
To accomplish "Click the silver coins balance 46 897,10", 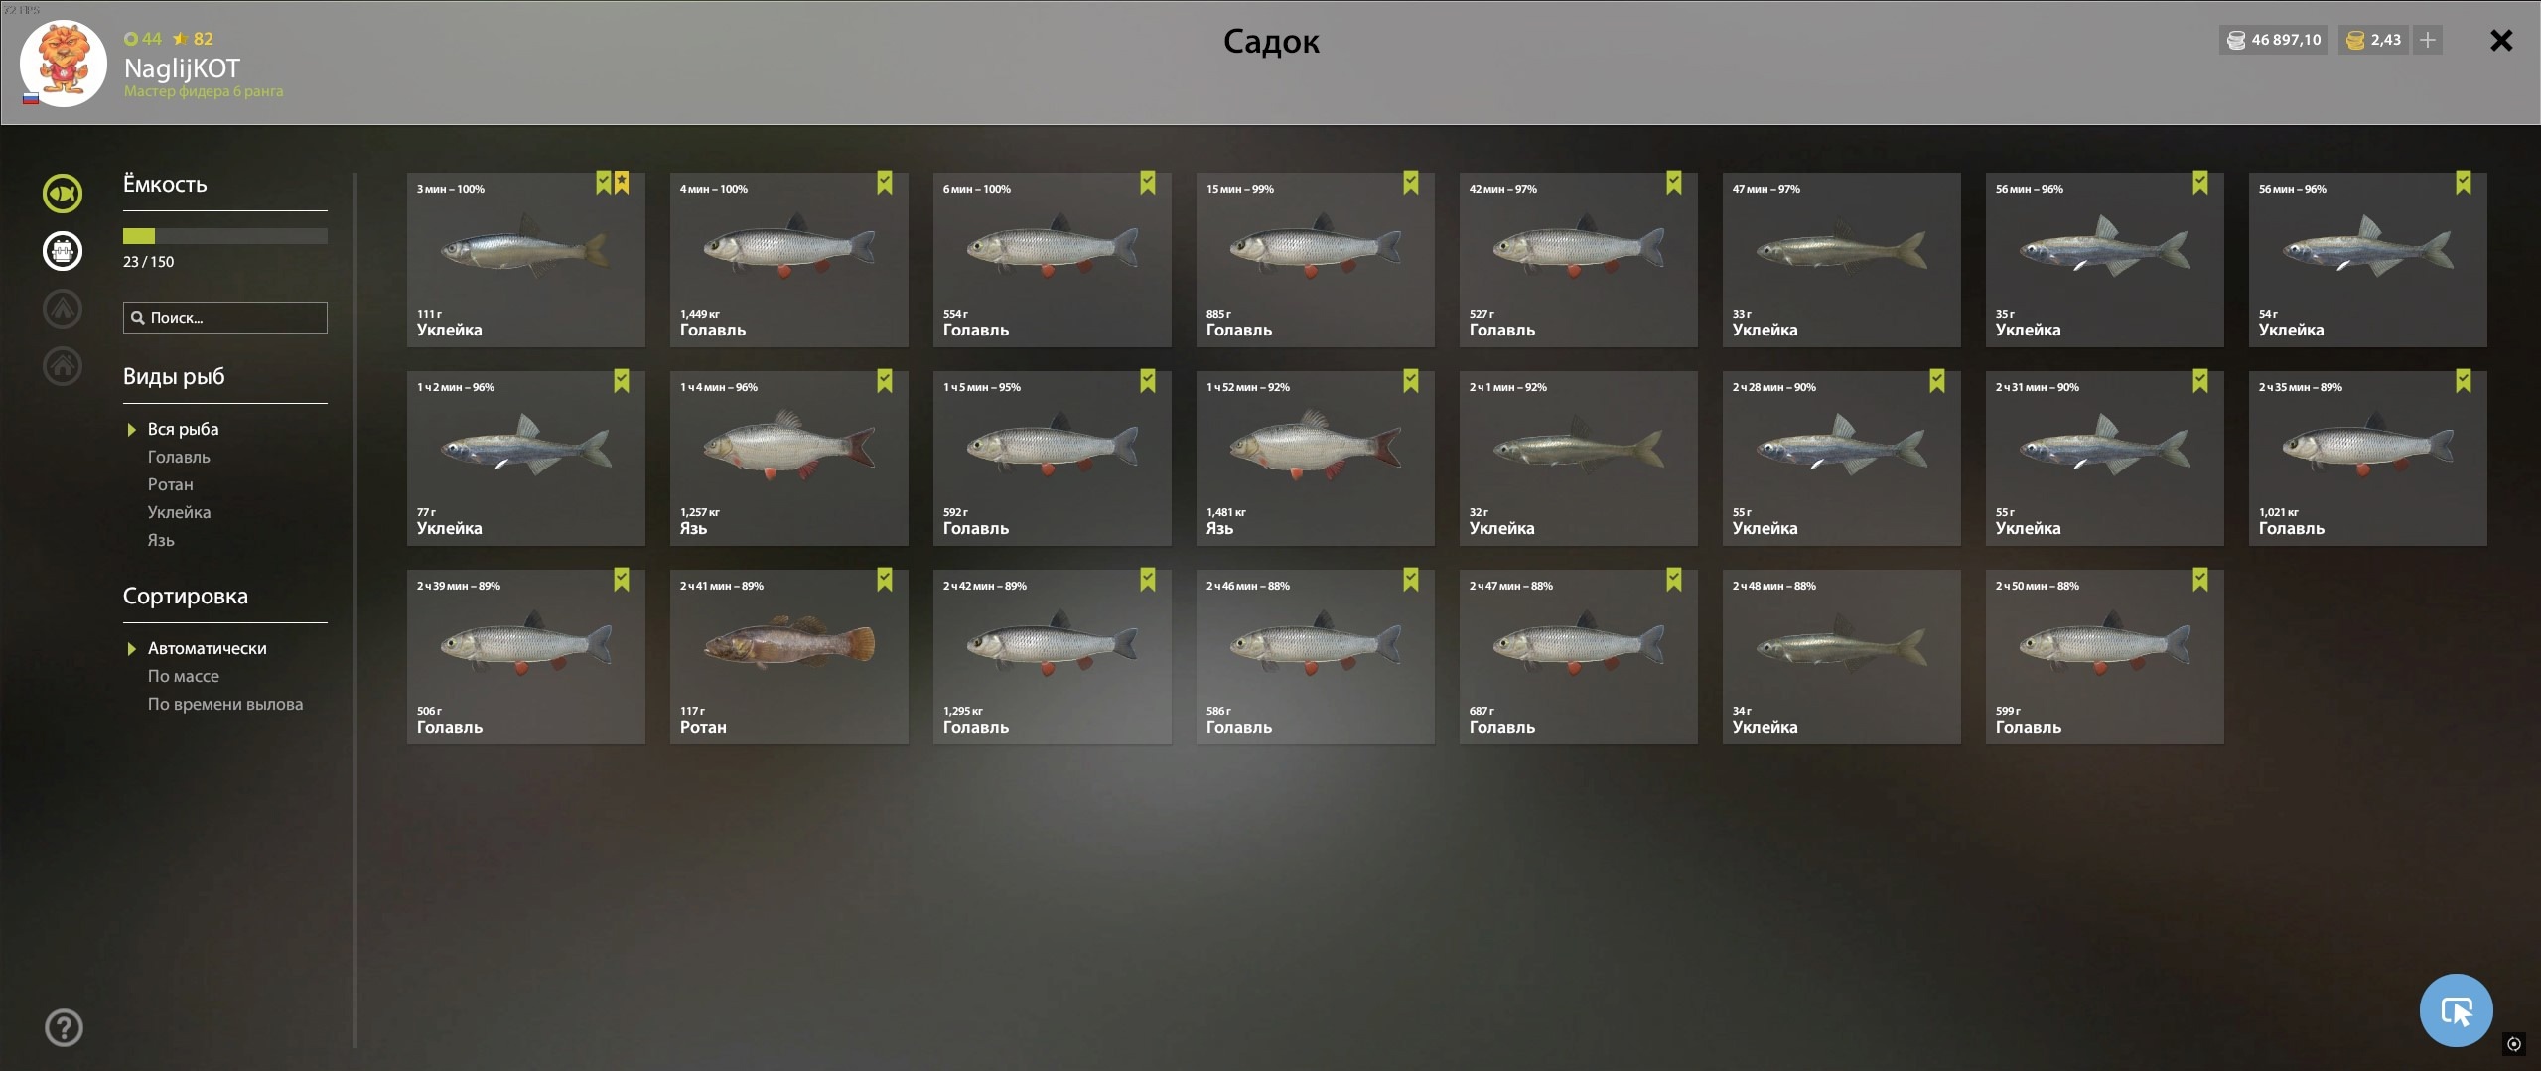I will (2274, 40).
